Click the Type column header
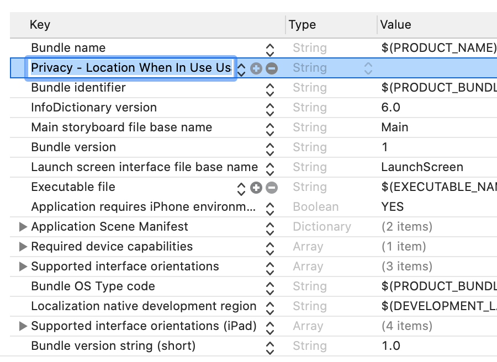Screen dimensions: 497x362 point(303,25)
